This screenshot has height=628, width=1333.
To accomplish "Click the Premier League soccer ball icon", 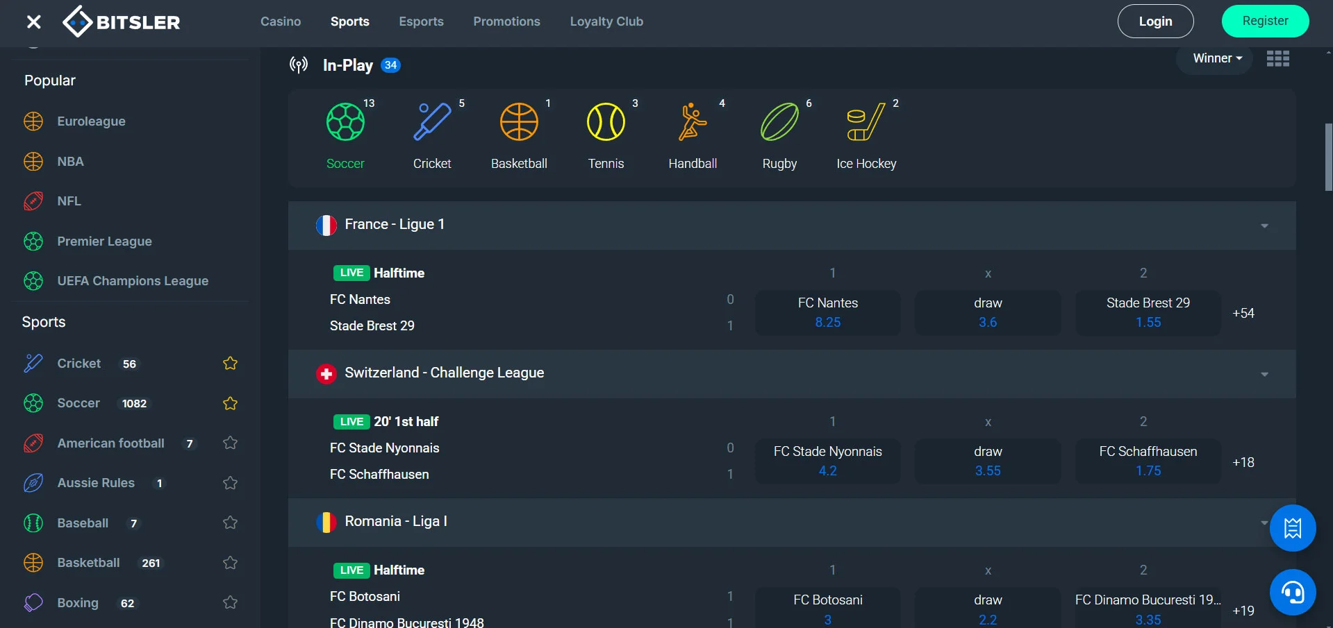I will pos(33,241).
